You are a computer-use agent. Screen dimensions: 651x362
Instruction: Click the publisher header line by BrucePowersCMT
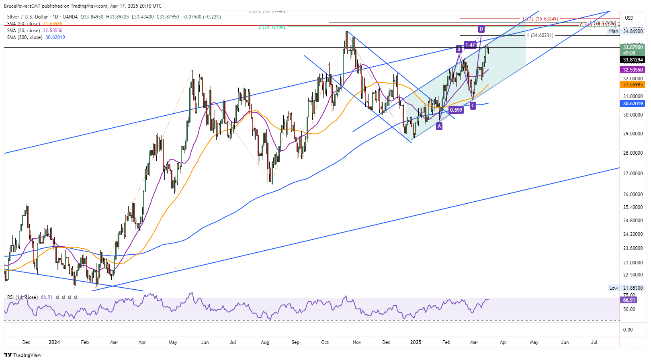[x=83, y=6]
